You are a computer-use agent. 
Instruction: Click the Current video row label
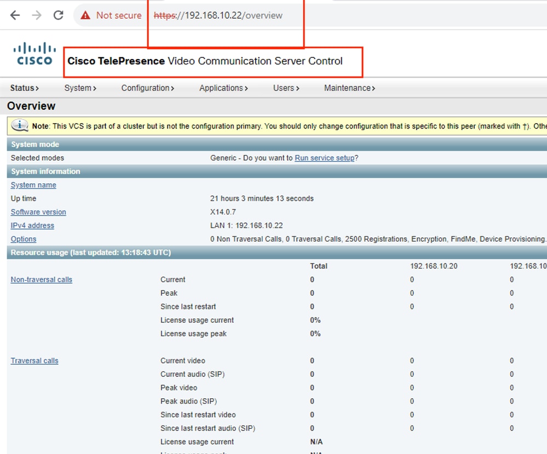pyautogui.click(x=183, y=361)
